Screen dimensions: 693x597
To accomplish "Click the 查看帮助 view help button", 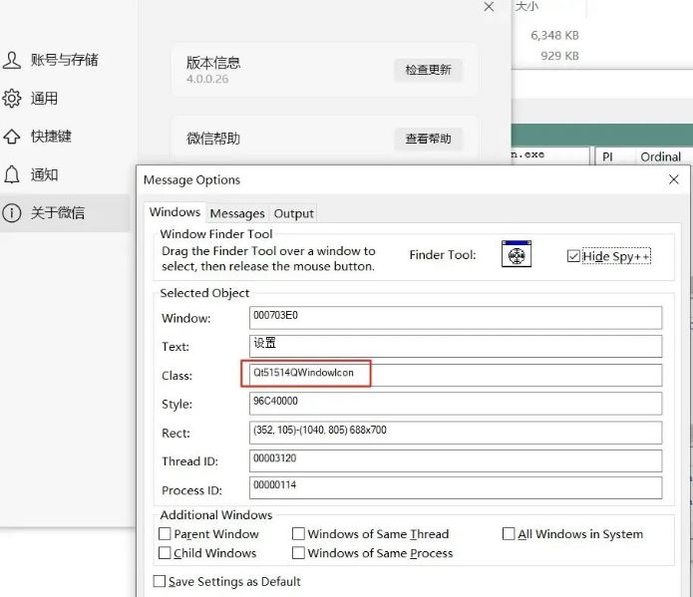I will [x=428, y=139].
